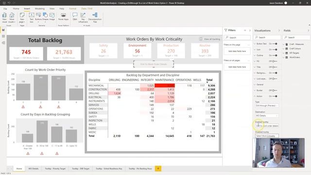The image size is (311, 175).
Task: Toggle the Outline setting off
Action: (275, 55)
